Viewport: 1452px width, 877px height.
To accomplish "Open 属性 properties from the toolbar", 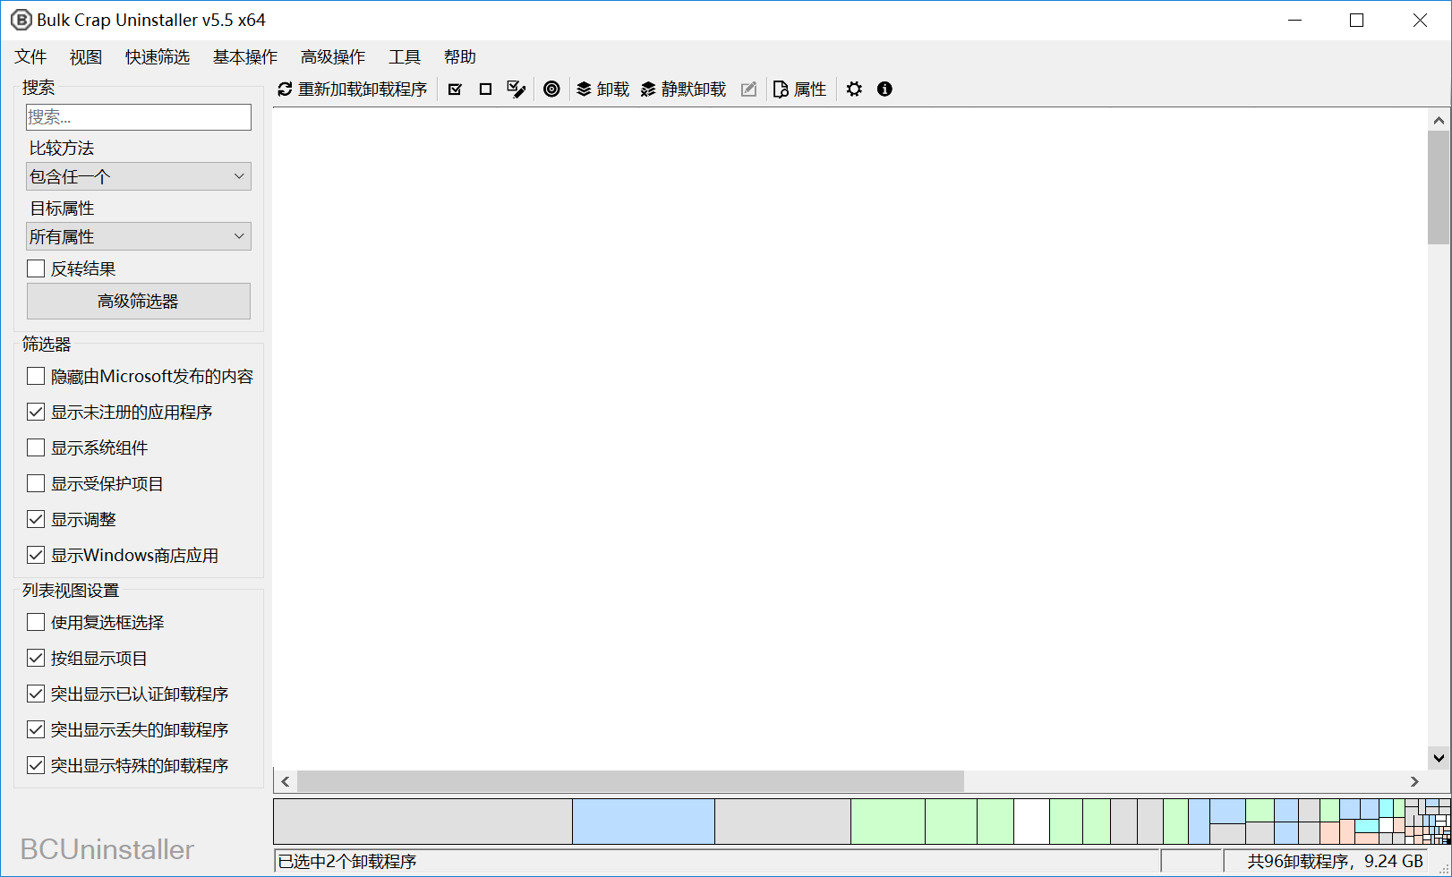I will (799, 89).
